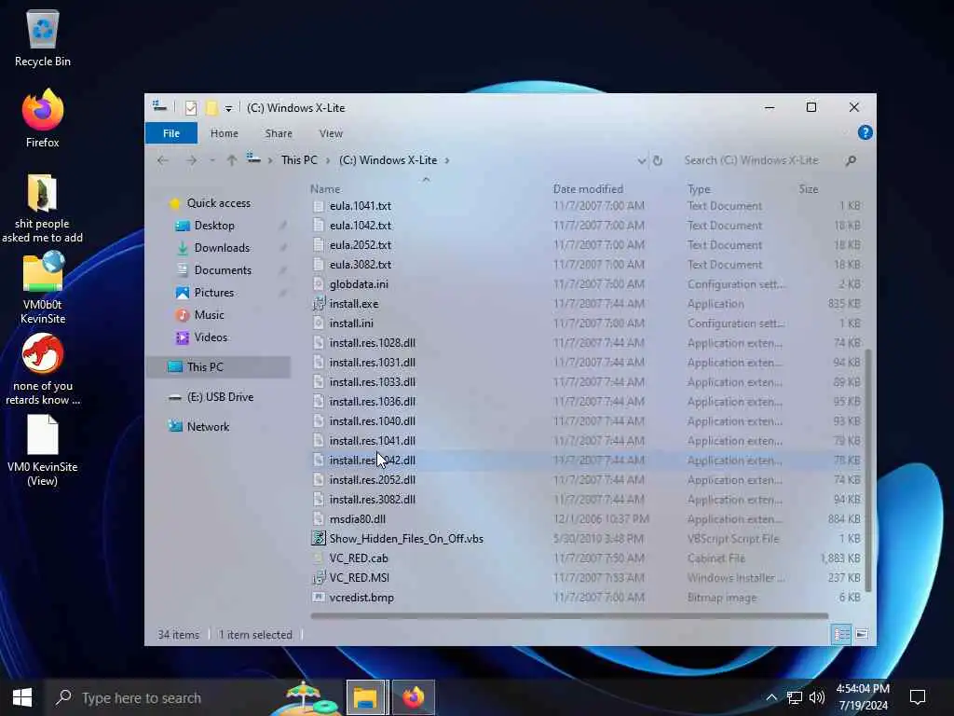Select the 'none of you' red dinosaur icon
Viewport: 954px width, 716px height.
[x=43, y=369]
